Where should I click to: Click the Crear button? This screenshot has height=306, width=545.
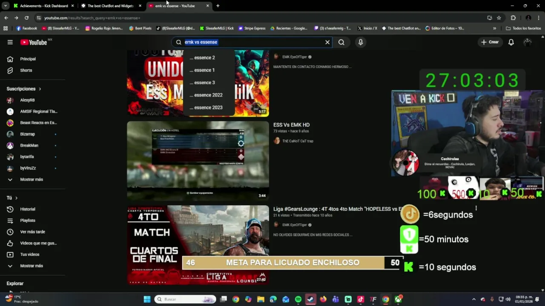coord(490,42)
